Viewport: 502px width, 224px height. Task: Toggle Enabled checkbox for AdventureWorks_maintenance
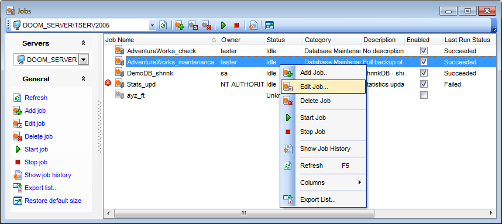(424, 62)
